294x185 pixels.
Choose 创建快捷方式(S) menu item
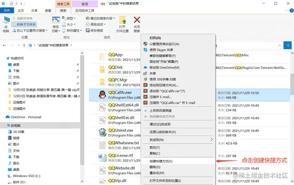178,161
